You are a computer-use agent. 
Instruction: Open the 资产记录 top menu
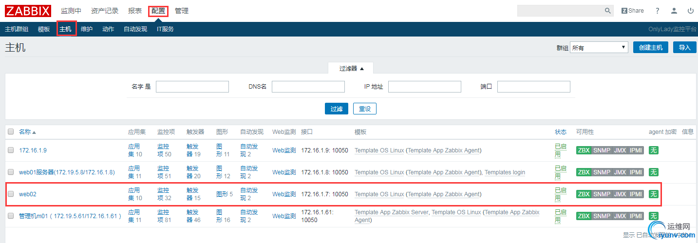point(105,11)
